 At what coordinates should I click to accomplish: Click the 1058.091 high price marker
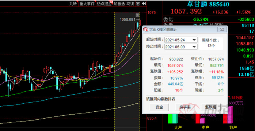tap(127, 20)
